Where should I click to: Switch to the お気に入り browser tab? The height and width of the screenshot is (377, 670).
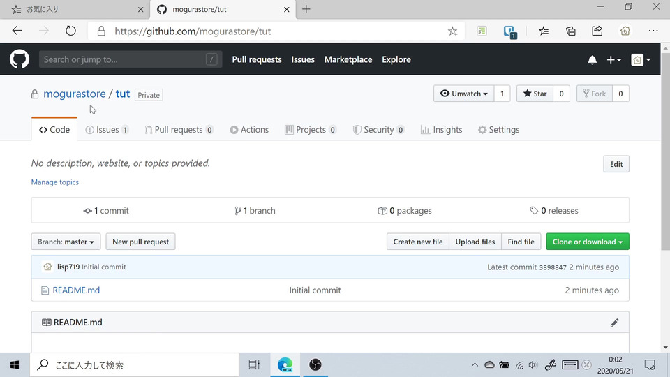75,9
